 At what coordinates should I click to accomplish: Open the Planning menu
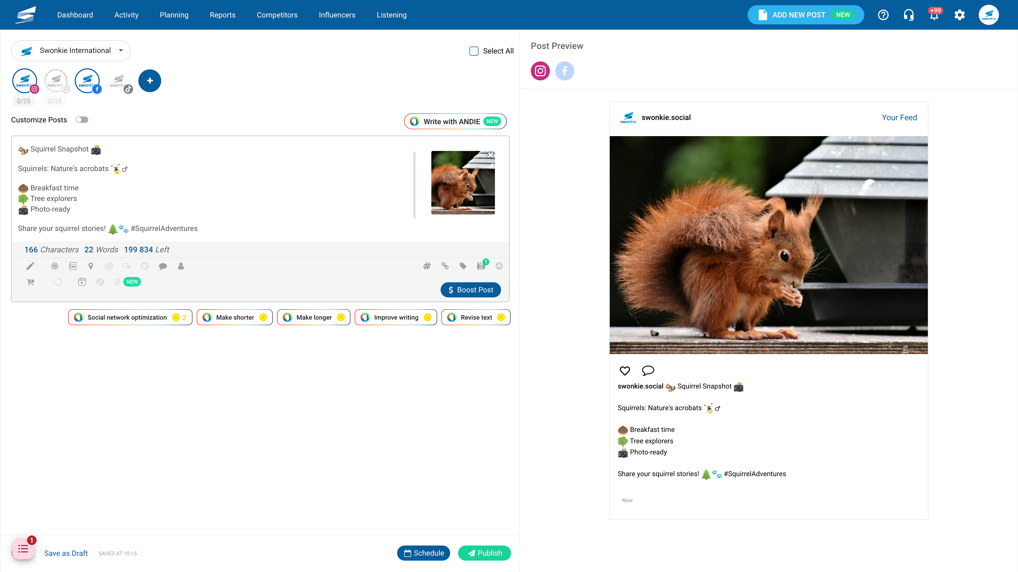coord(174,15)
